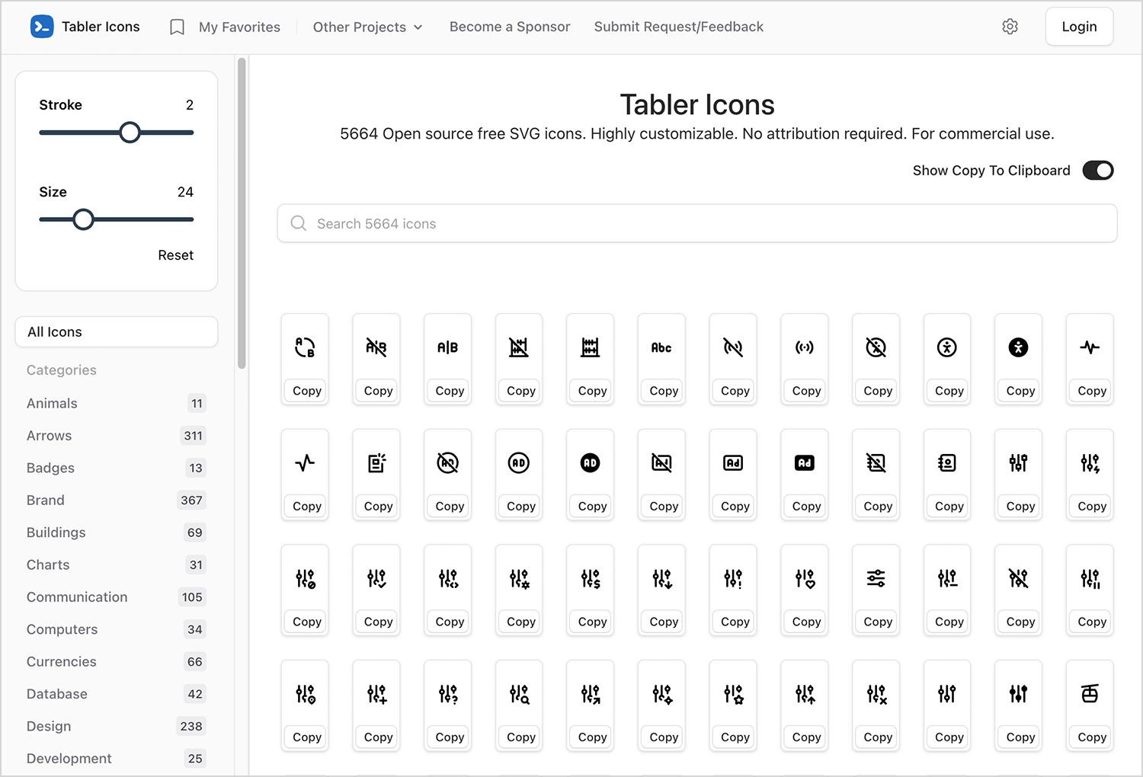Select the adjustments with heart icon
Image resolution: width=1143 pixels, height=777 pixels.
click(805, 578)
